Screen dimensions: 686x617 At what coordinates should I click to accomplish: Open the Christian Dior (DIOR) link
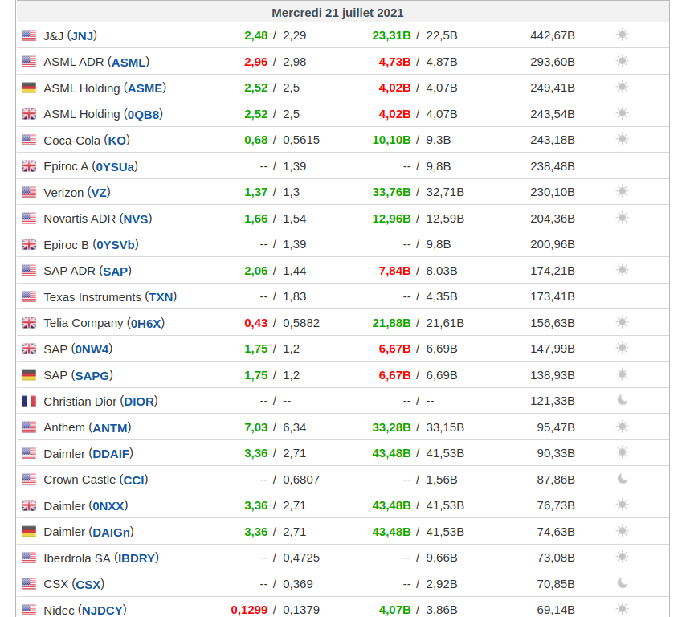(139, 402)
